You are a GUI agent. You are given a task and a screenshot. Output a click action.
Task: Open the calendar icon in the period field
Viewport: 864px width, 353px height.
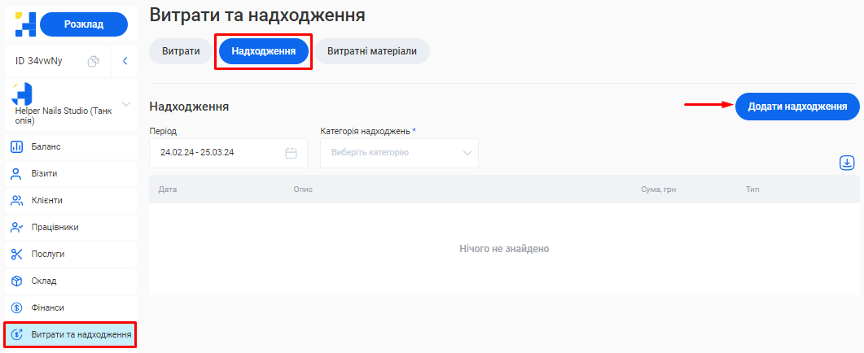click(292, 153)
